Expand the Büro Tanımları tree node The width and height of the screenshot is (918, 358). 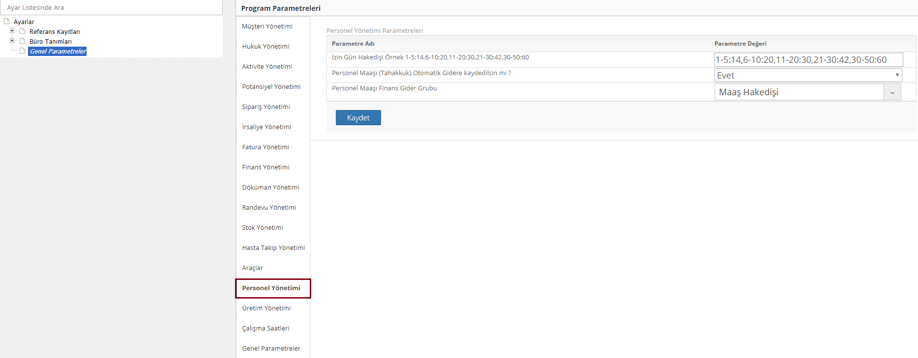click(12, 41)
